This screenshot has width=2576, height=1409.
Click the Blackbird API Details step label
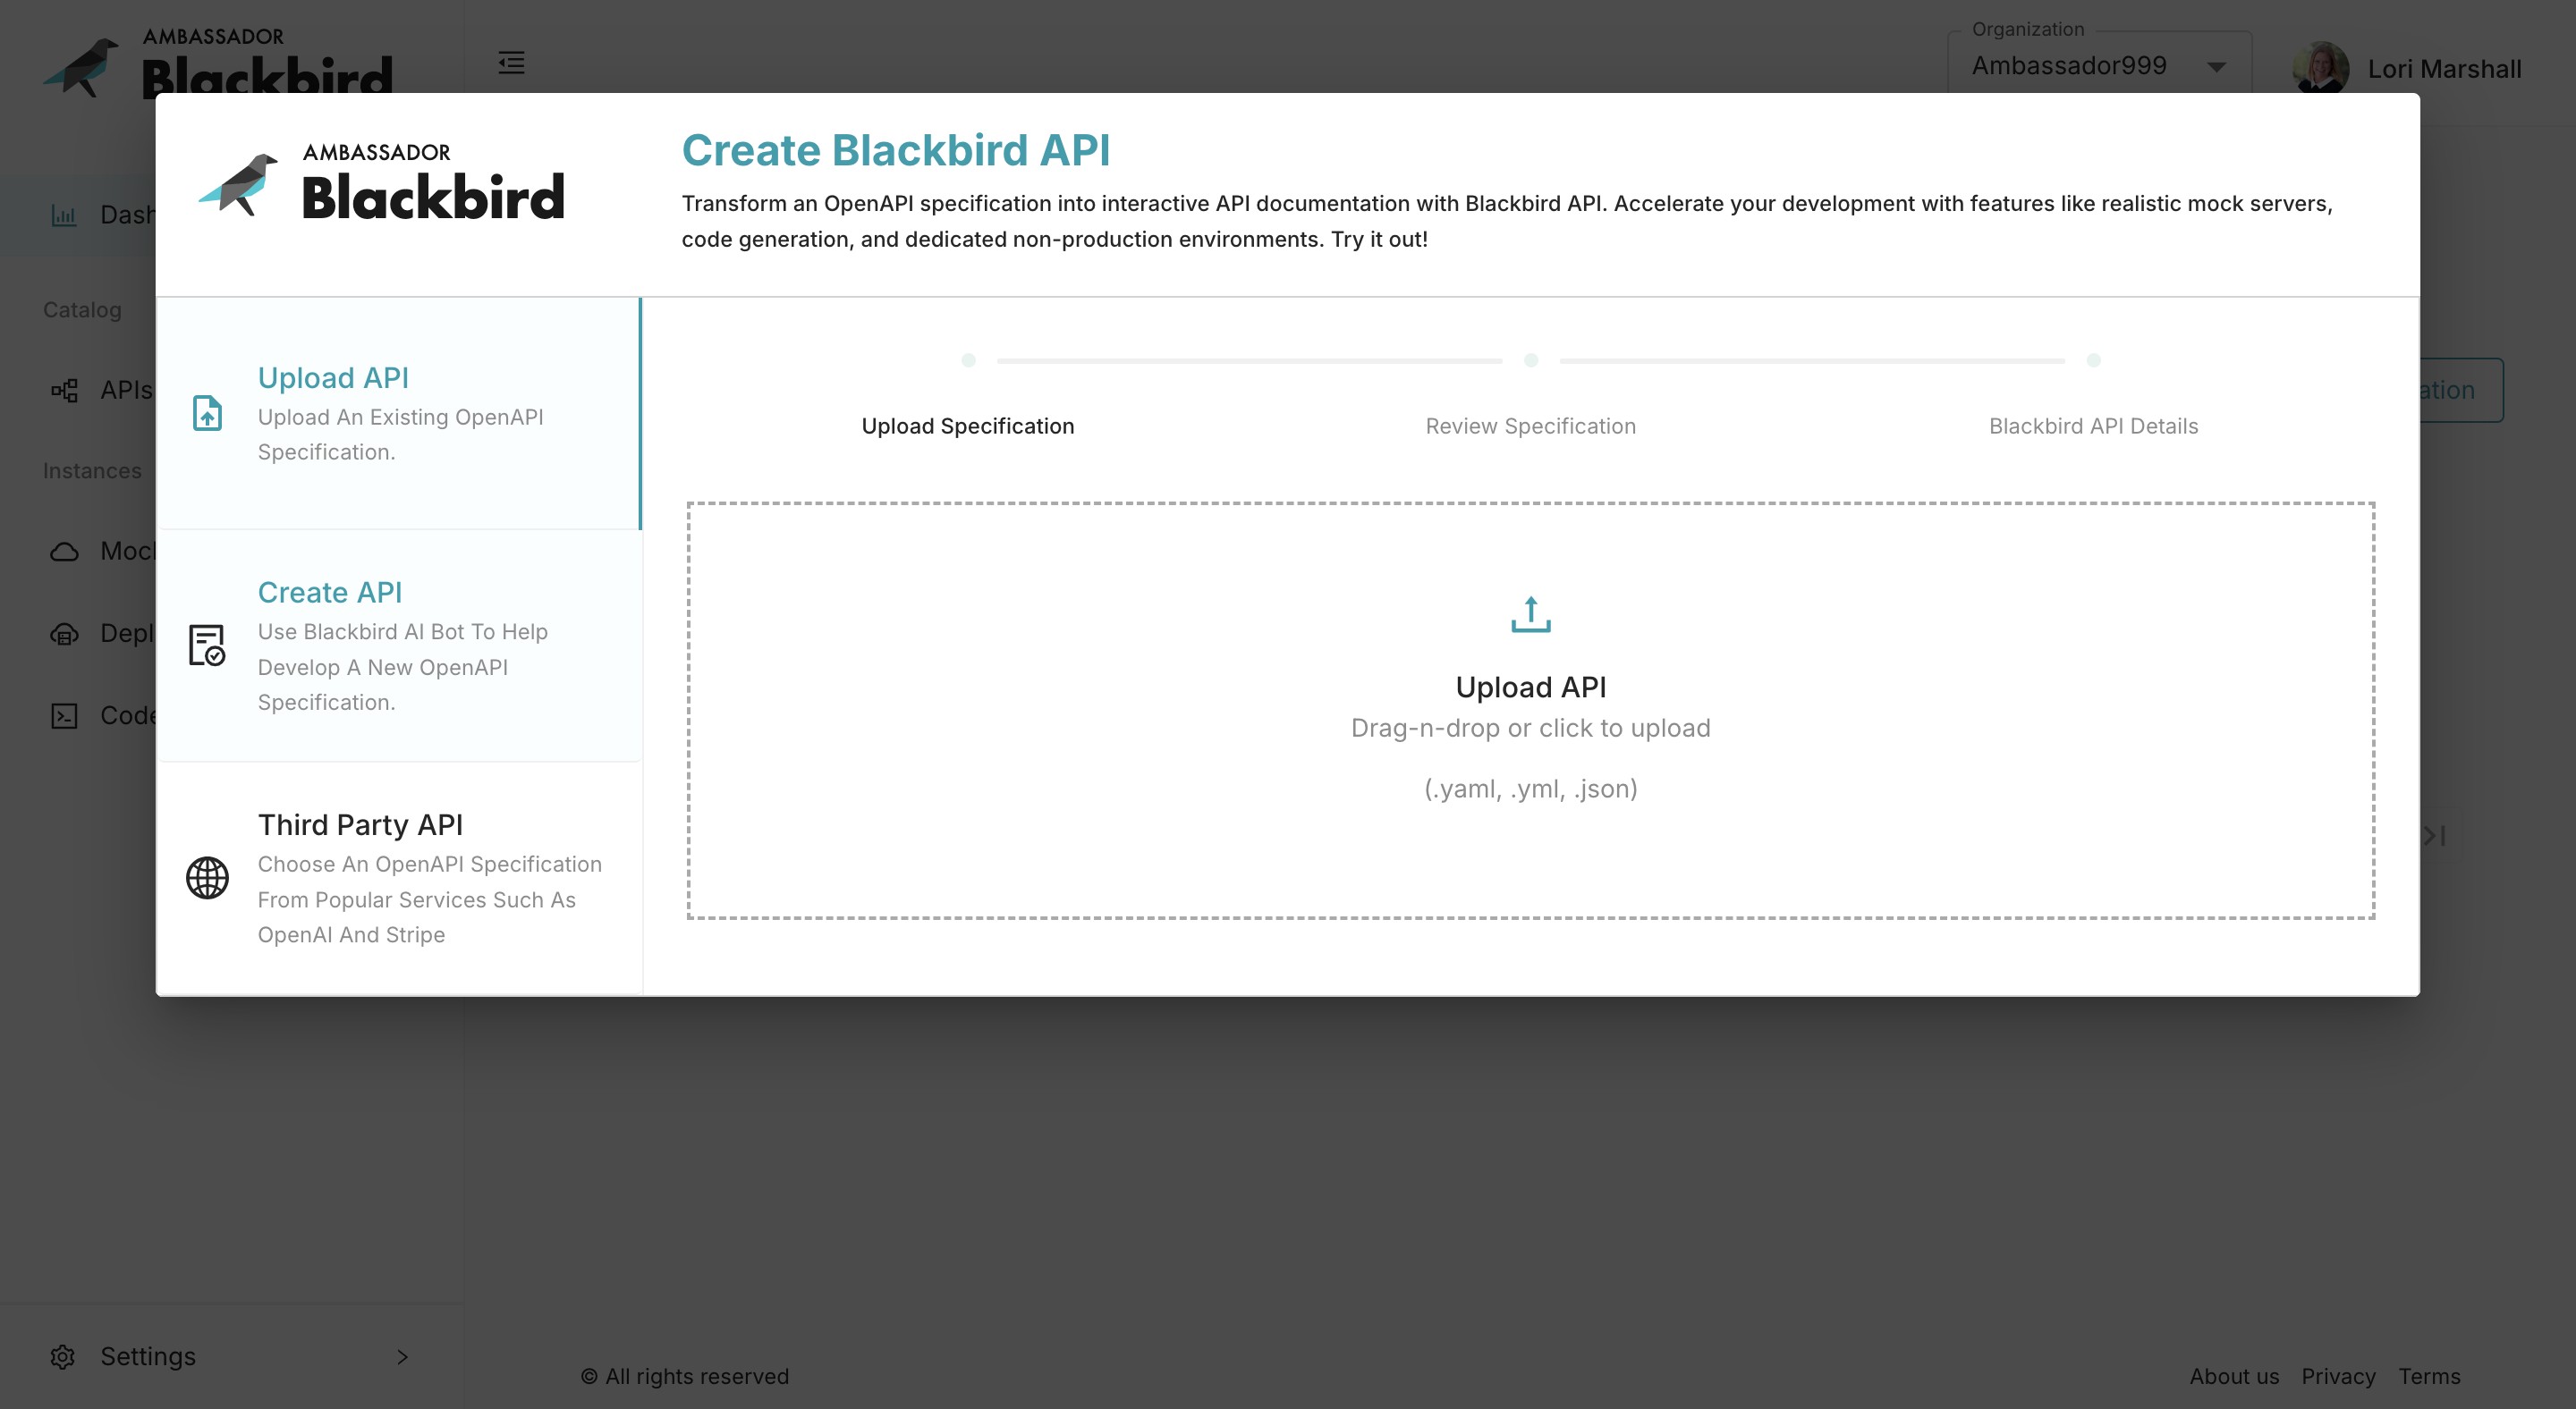(x=2093, y=426)
